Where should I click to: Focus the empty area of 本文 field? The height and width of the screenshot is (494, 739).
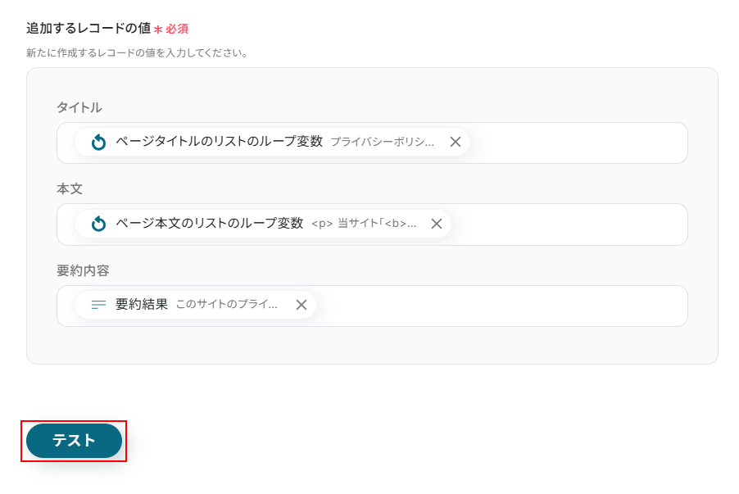(x=569, y=224)
